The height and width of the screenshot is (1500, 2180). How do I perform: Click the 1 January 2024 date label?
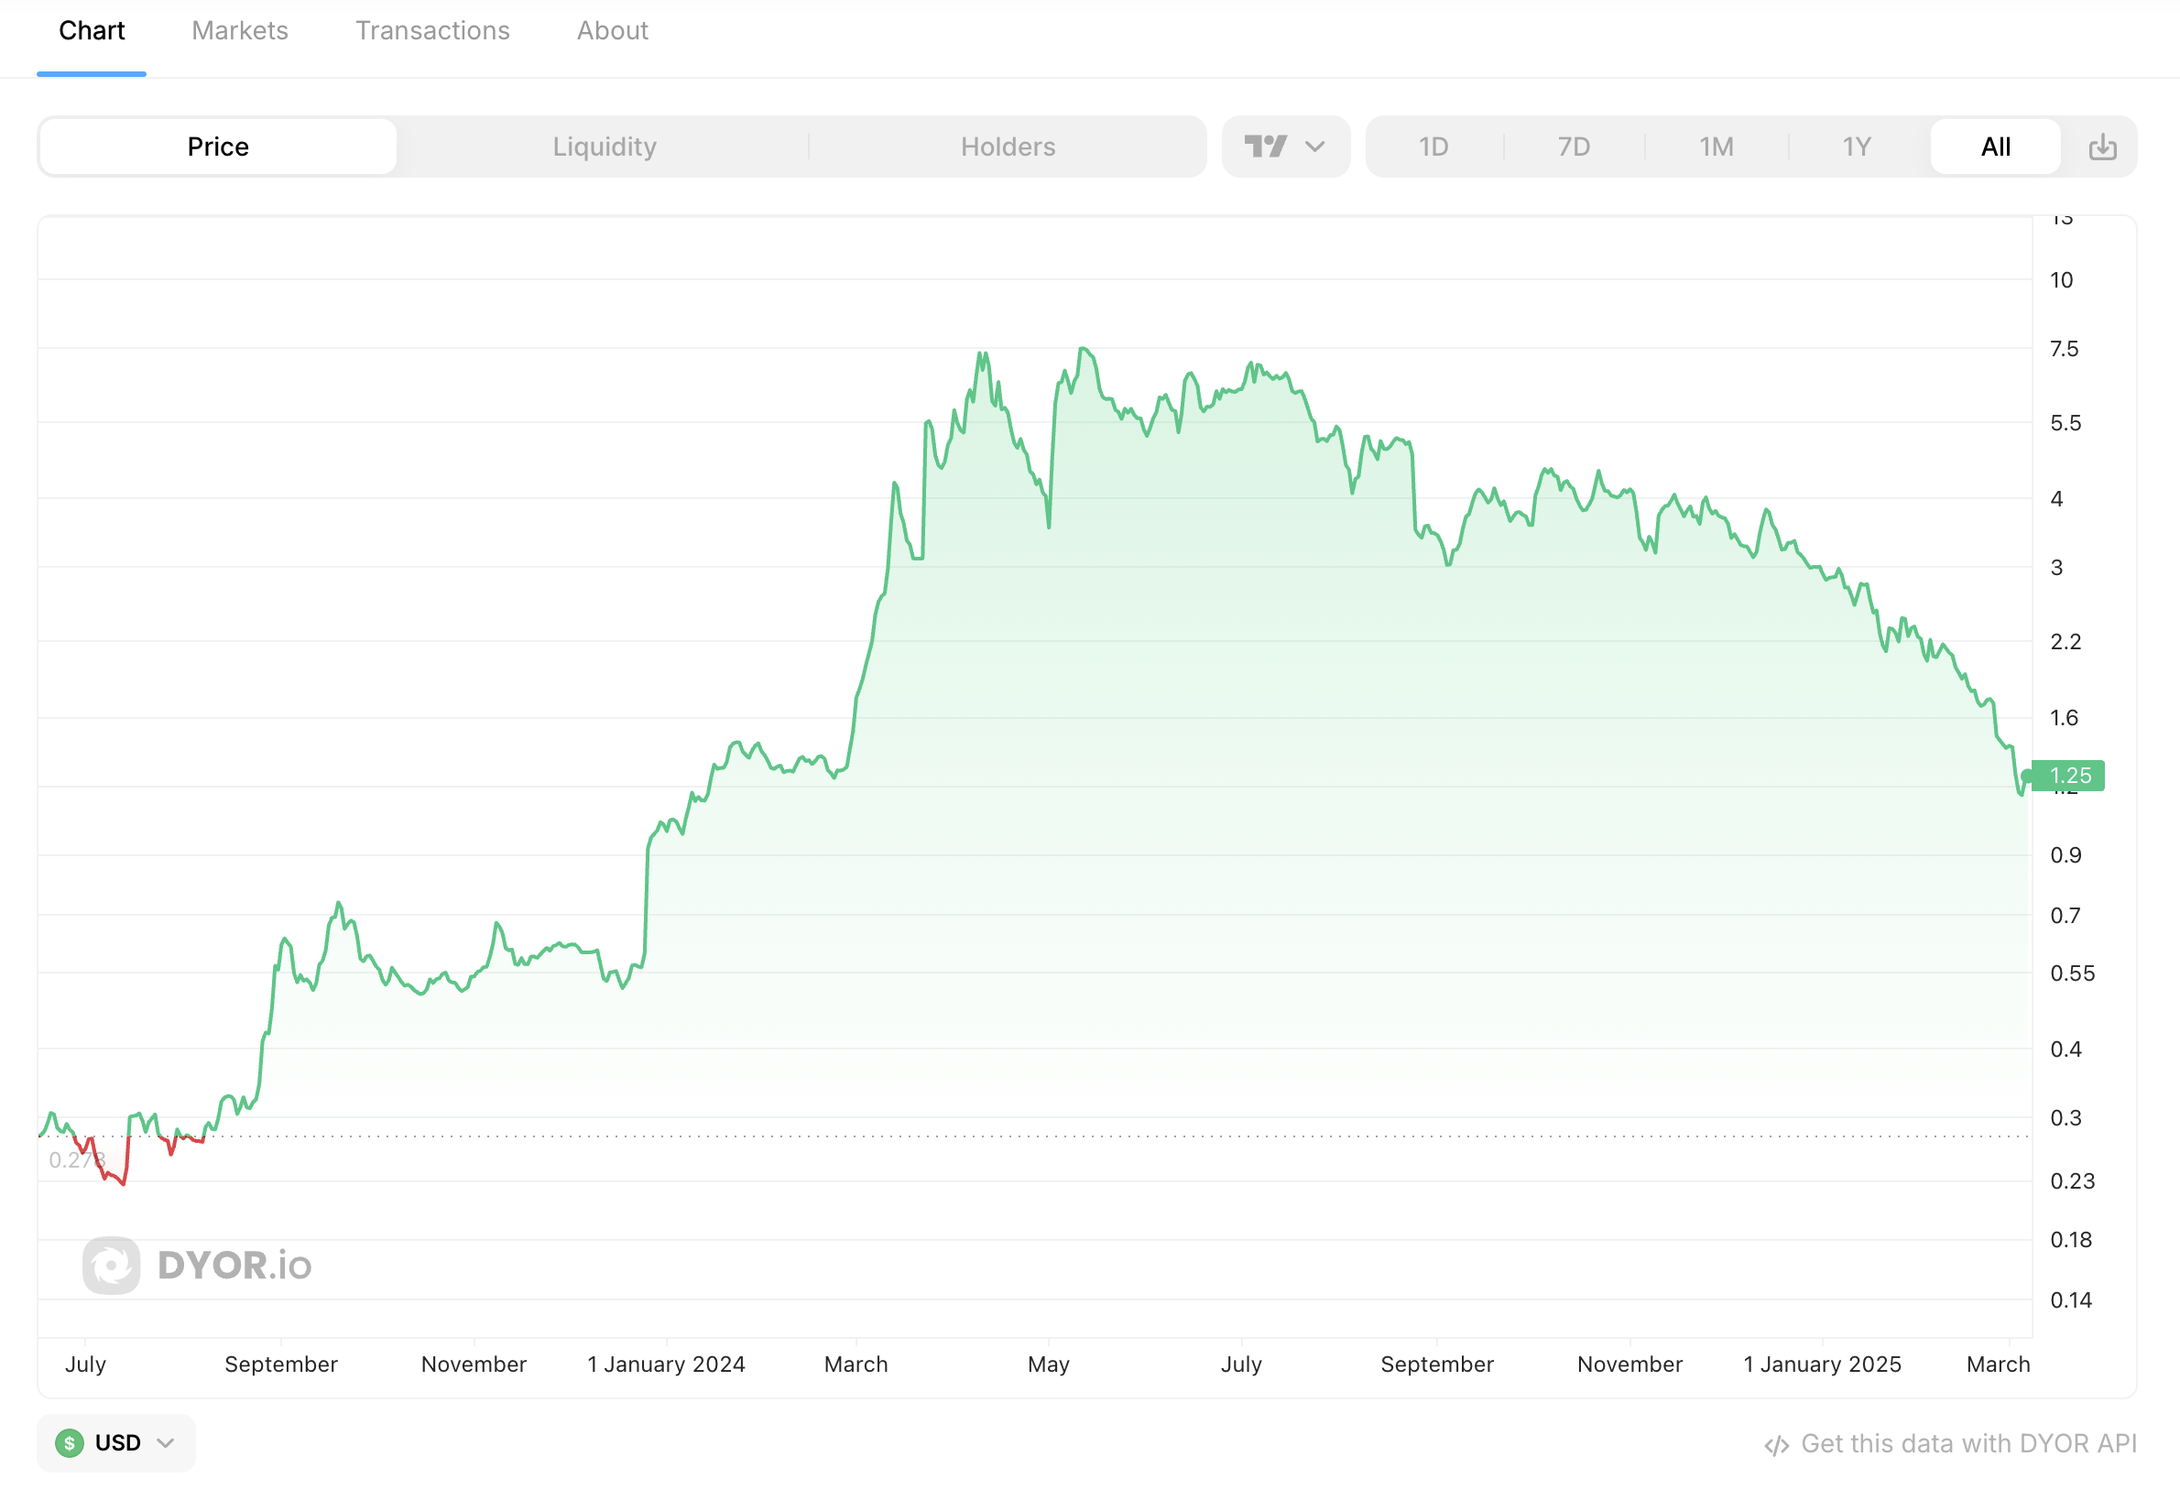tap(667, 1364)
